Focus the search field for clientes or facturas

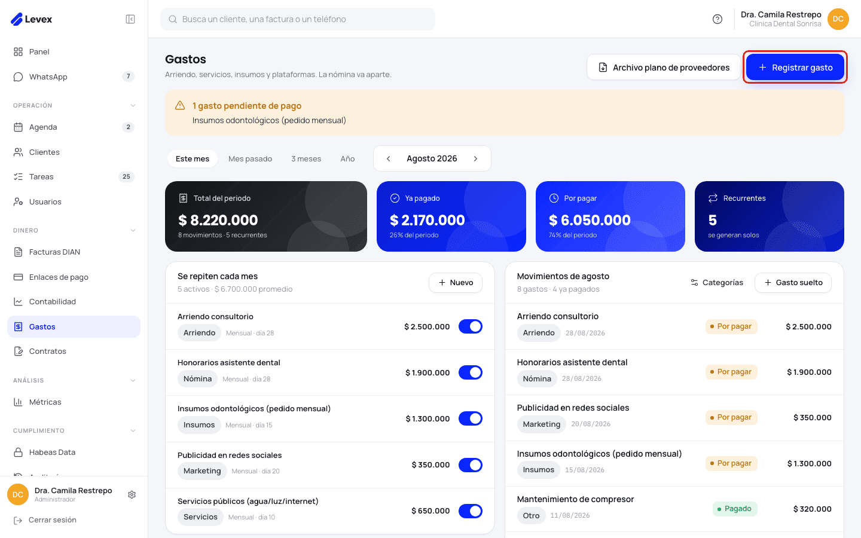[x=298, y=19]
